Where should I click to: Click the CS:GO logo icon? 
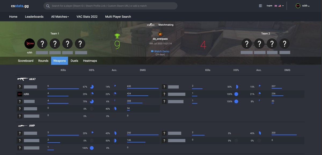click(151, 25)
